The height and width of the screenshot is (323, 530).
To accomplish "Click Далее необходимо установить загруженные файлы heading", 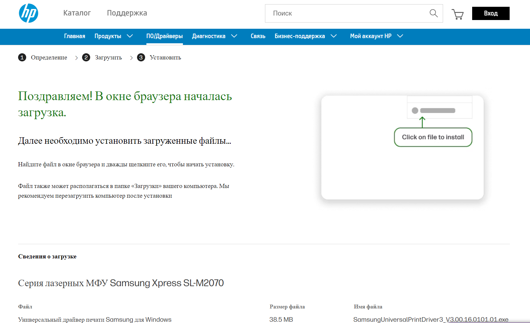I will [x=124, y=141].
